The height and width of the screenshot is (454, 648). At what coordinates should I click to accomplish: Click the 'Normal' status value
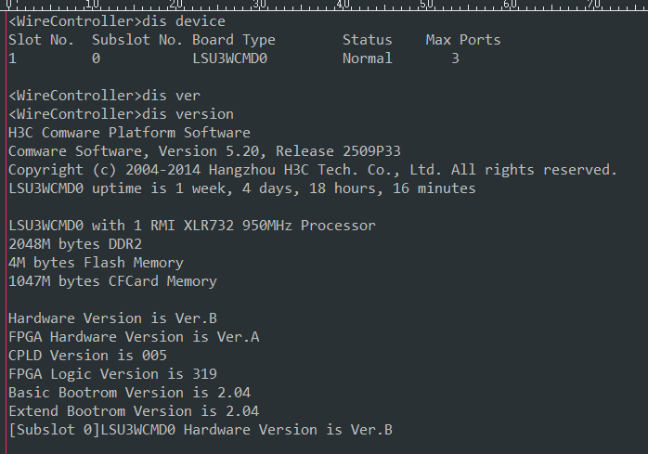click(368, 58)
